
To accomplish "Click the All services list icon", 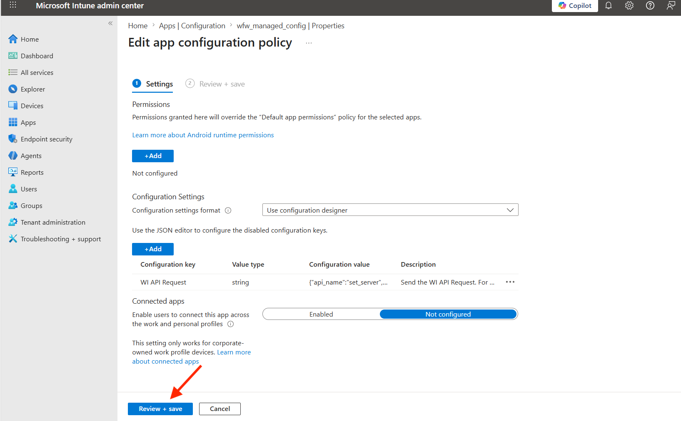I will (13, 72).
